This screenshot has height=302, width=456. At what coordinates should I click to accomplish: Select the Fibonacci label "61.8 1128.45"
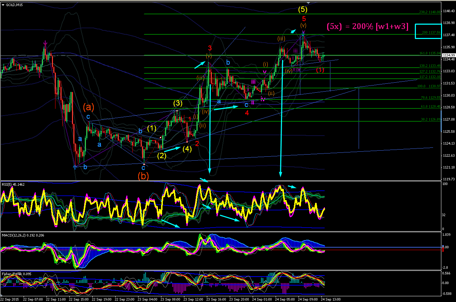tap(430, 106)
